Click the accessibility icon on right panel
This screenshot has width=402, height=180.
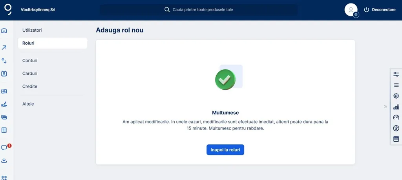[x=396, y=128]
